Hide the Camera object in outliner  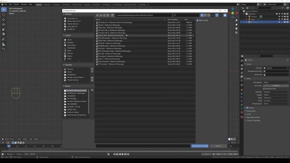pos(282,17)
